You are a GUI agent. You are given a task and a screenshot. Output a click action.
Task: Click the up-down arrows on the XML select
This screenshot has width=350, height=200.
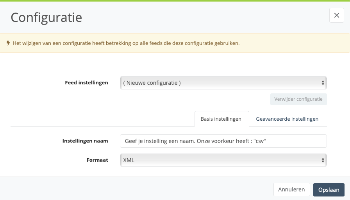[x=323, y=160]
